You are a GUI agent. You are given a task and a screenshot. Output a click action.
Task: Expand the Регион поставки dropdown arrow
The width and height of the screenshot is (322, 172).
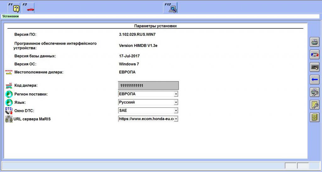tap(176, 94)
